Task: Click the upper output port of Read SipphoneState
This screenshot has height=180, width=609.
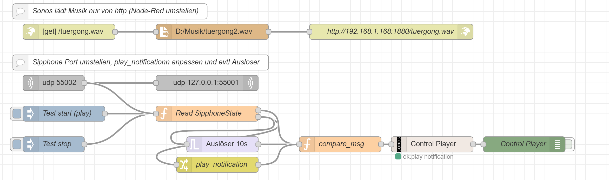Action: pyautogui.click(x=258, y=110)
